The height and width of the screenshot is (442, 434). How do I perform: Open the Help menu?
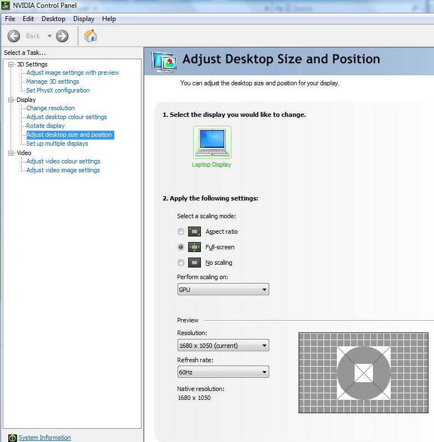109,19
